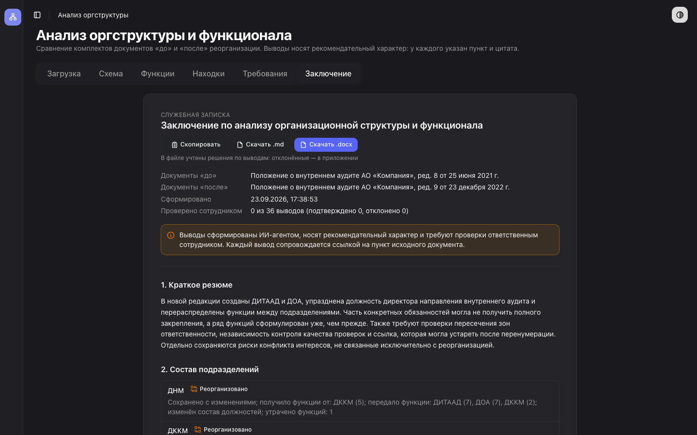Click the Проверено сотрудником label
The height and width of the screenshot is (435, 697).
point(201,211)
